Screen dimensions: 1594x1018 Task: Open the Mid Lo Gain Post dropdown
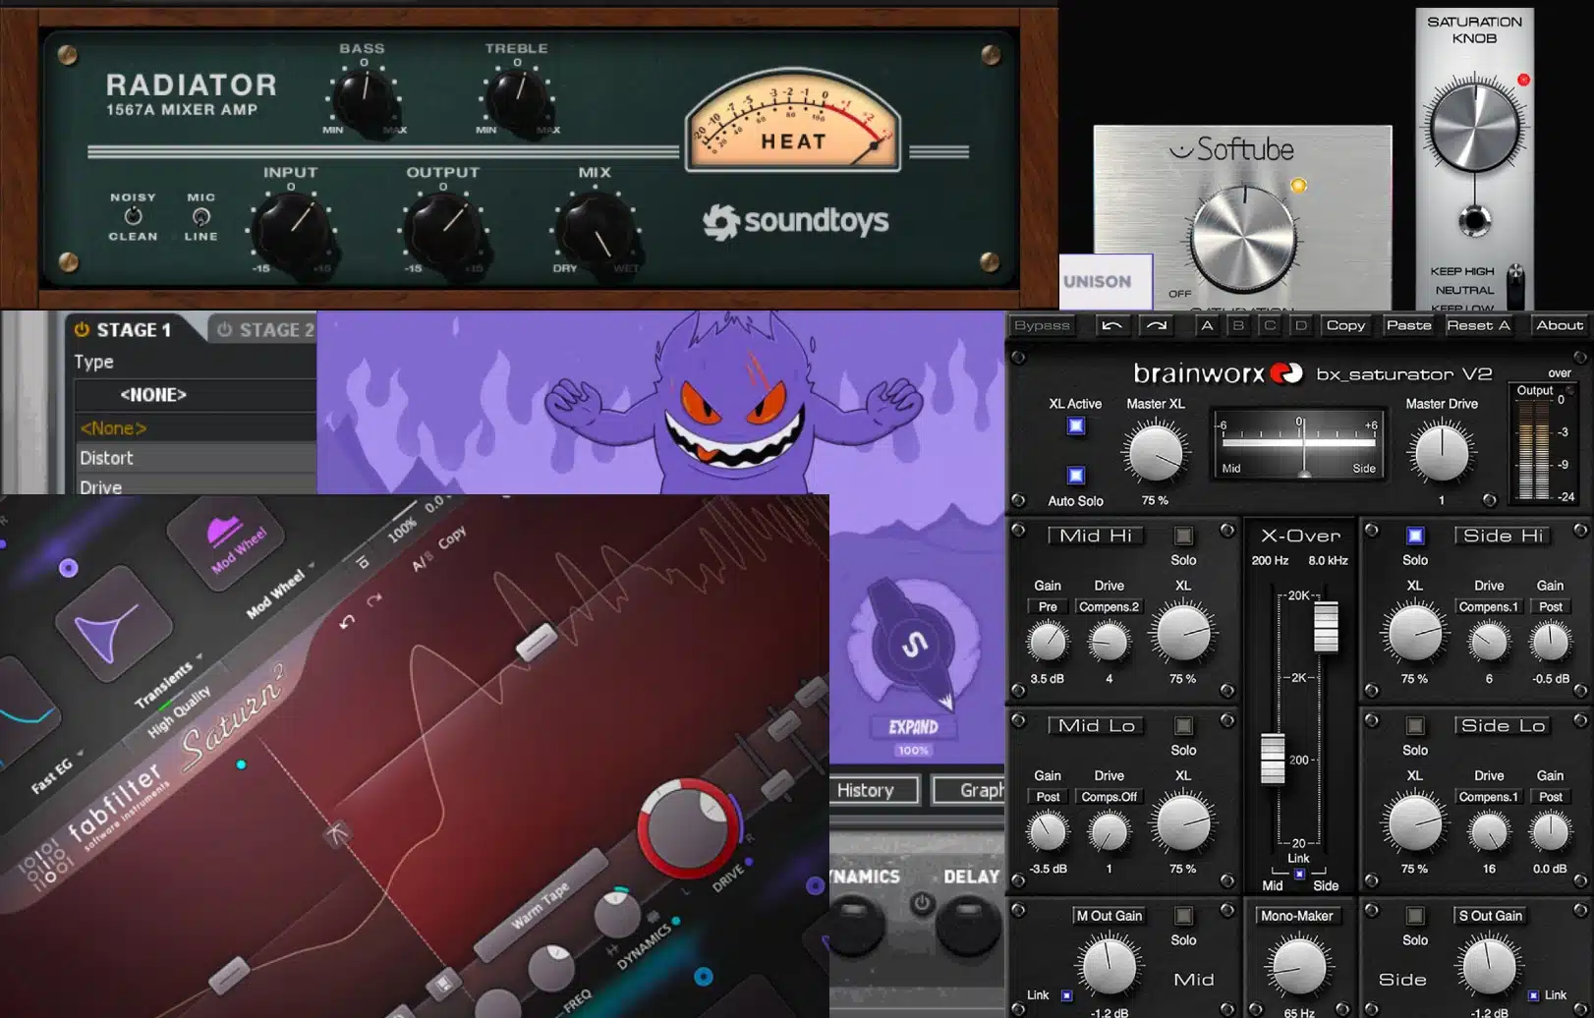(x=1048, y=797)
